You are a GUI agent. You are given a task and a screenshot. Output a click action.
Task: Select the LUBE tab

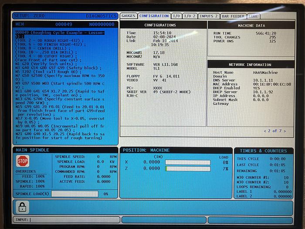253,16
